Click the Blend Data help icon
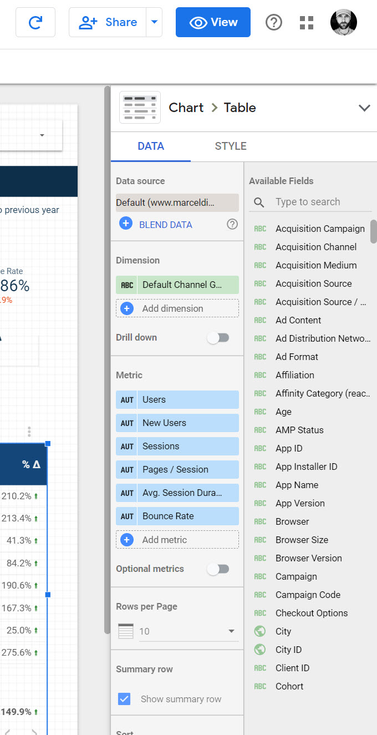This screenshot has height=735, width=377. 232,224
